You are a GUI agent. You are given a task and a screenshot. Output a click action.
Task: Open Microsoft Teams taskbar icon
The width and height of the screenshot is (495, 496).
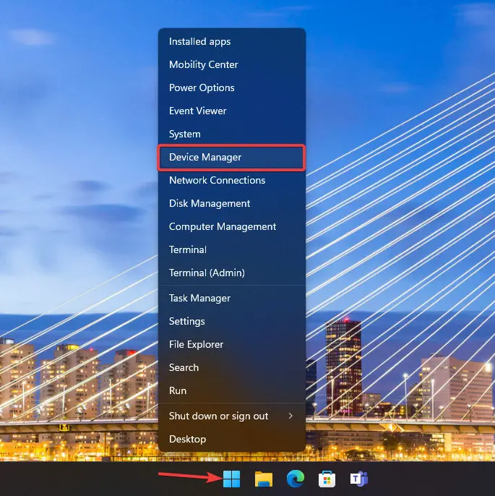[x=358, y=479]
